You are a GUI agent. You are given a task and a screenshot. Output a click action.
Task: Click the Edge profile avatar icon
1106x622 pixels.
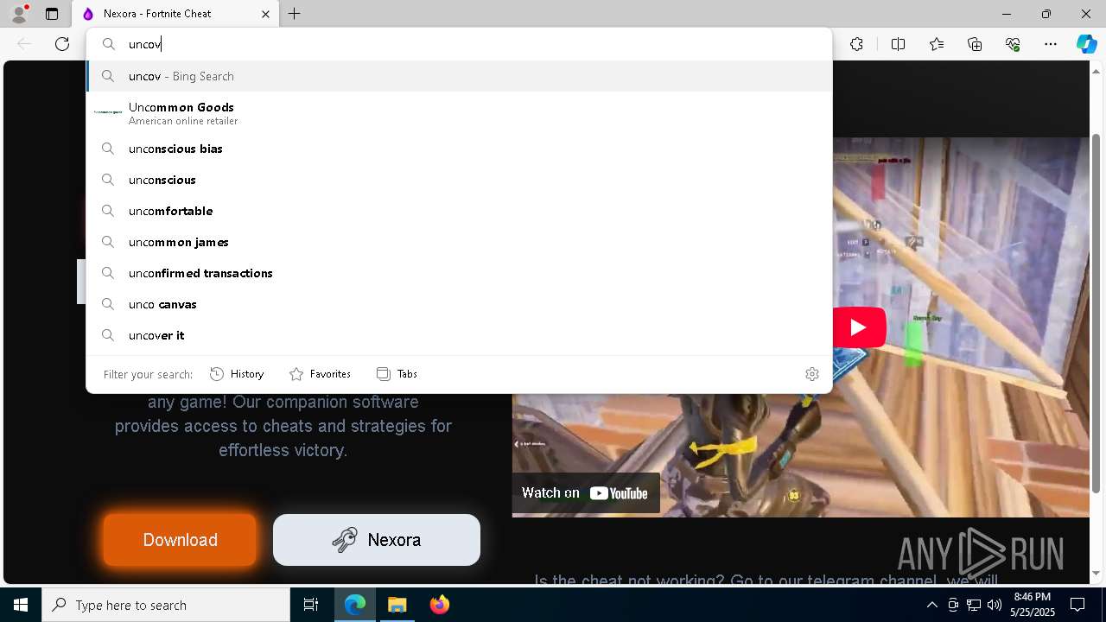tap(18, 14)
